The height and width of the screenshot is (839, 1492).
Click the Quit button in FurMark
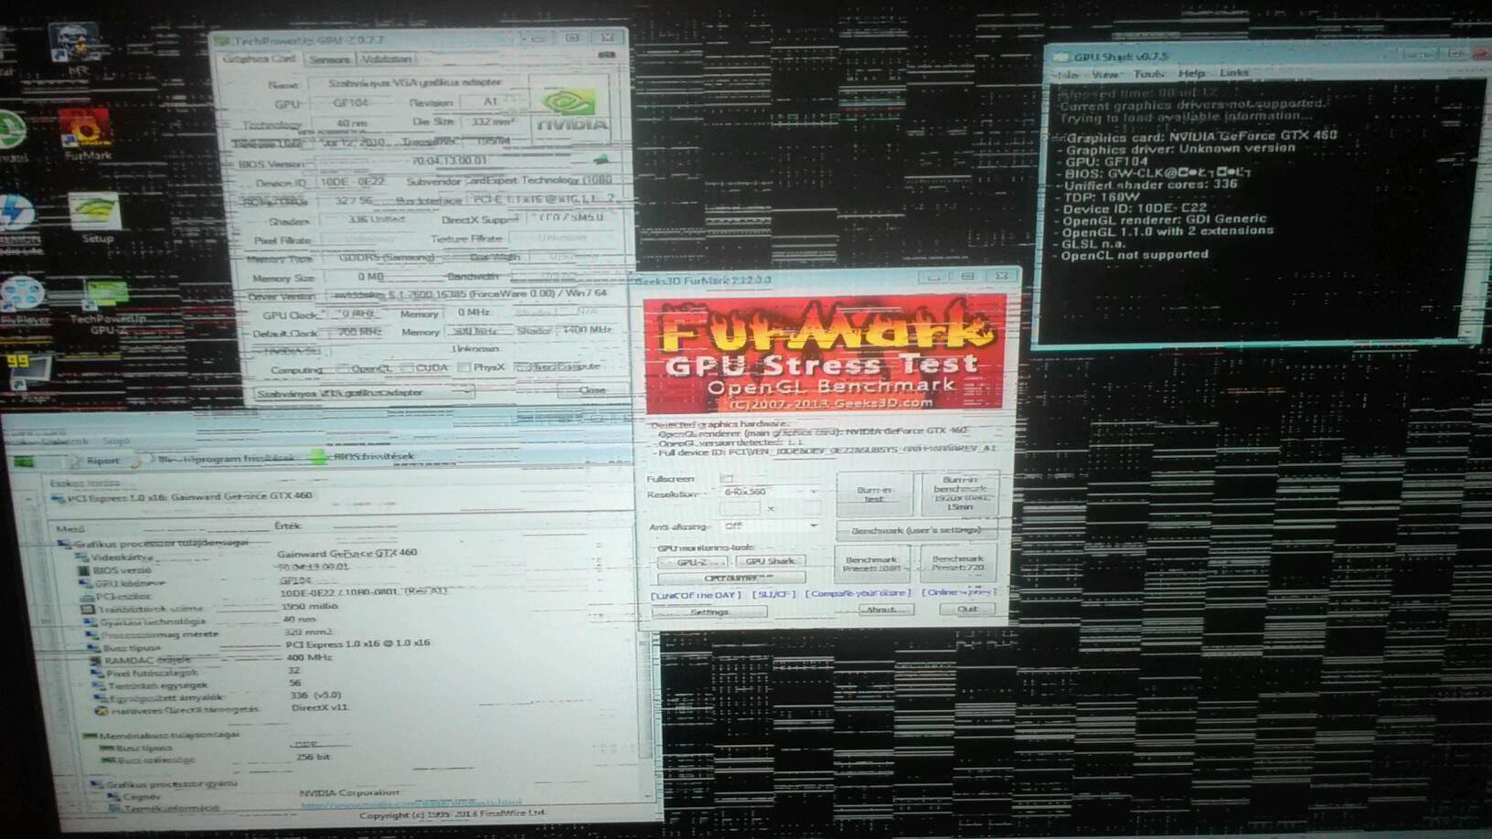[x=967, y=609]
